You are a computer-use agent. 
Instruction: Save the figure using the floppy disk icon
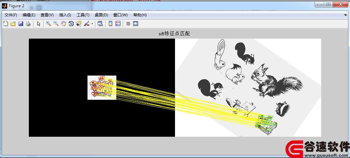21,24
